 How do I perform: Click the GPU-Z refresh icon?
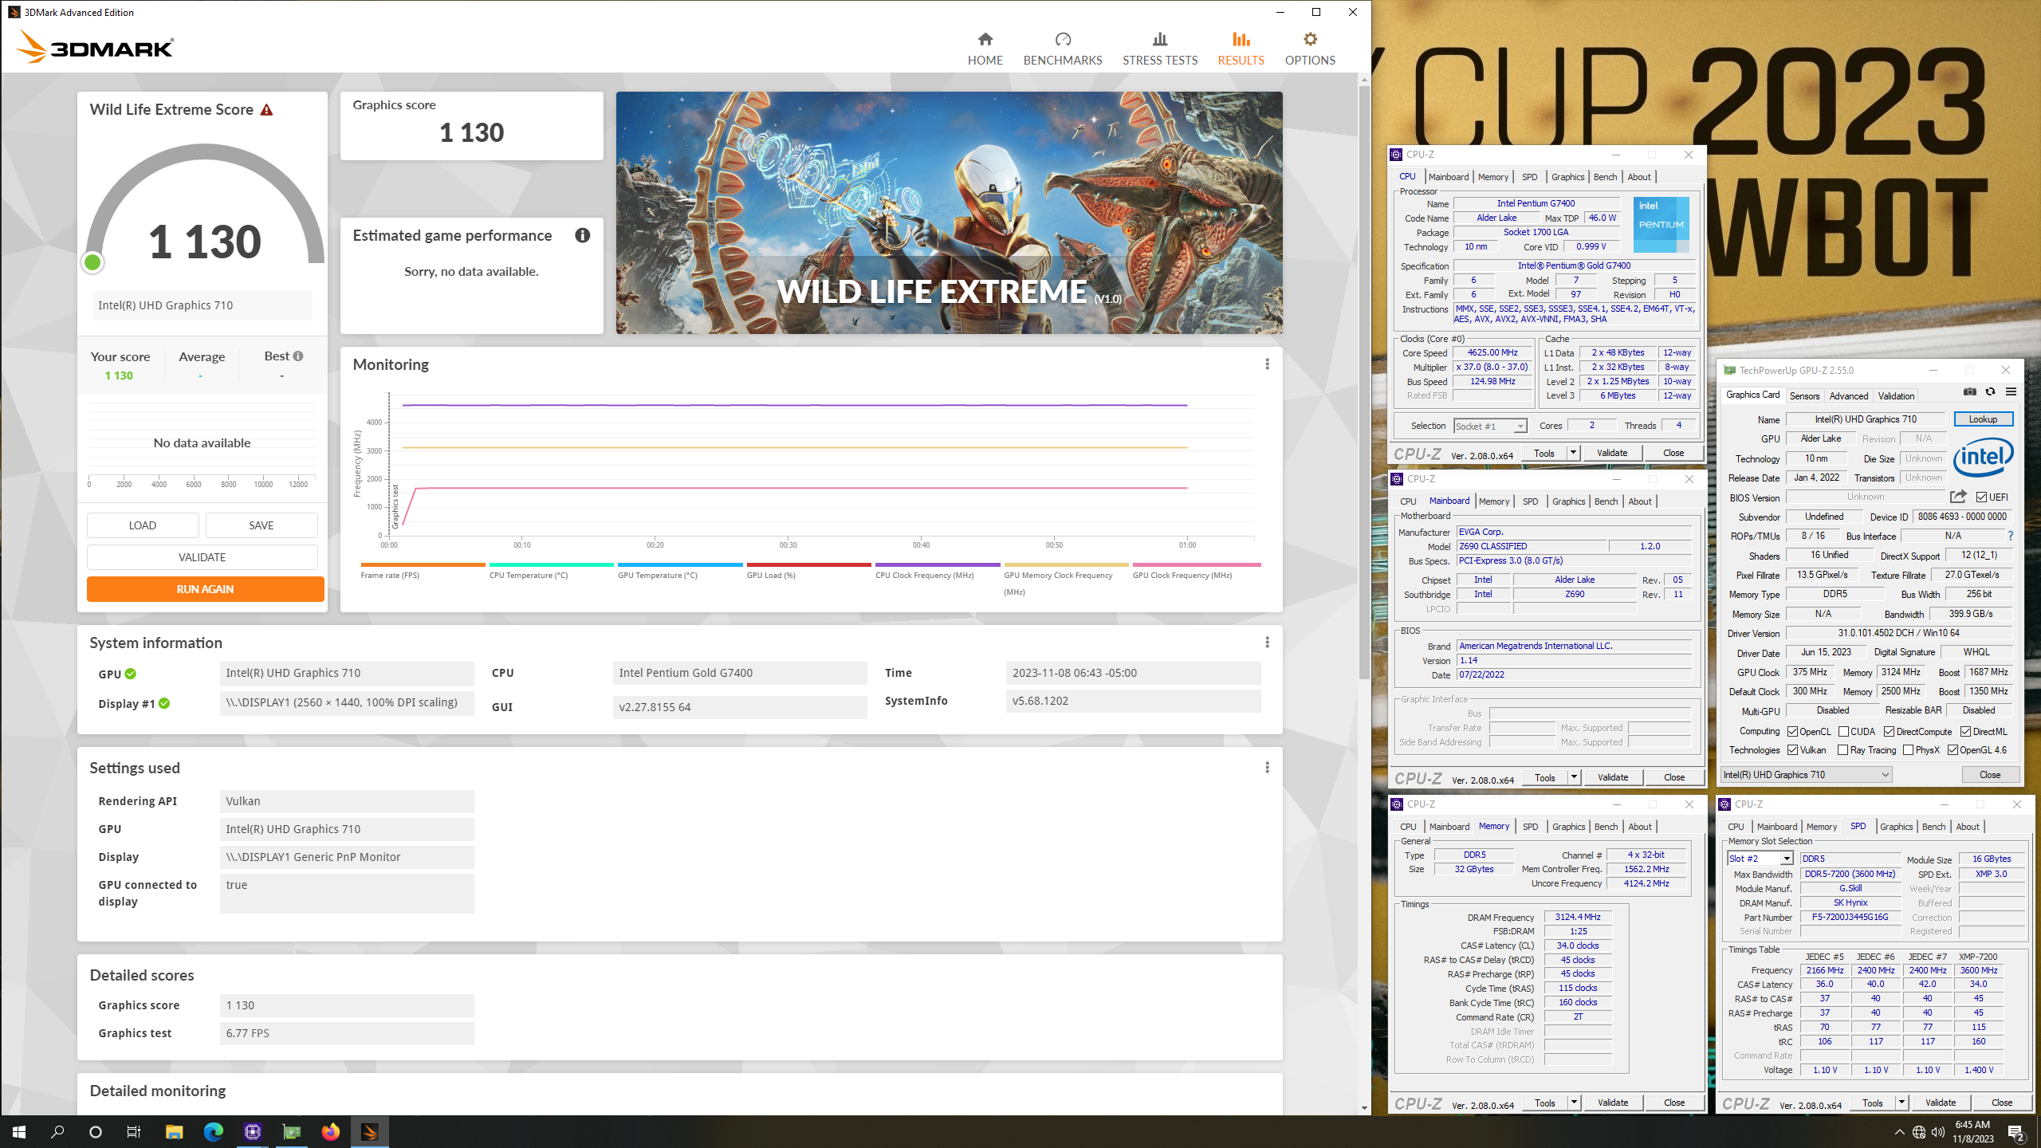tap(1990, 391)
